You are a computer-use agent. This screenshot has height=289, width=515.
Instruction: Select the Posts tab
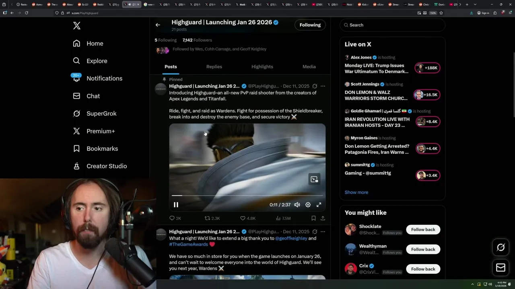click(171, 67)
